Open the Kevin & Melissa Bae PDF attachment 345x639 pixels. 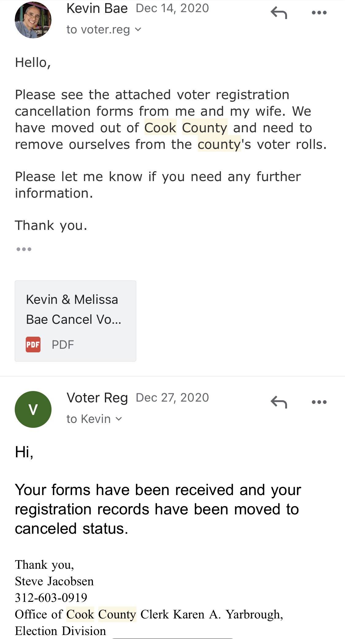[x=75, y=321]
